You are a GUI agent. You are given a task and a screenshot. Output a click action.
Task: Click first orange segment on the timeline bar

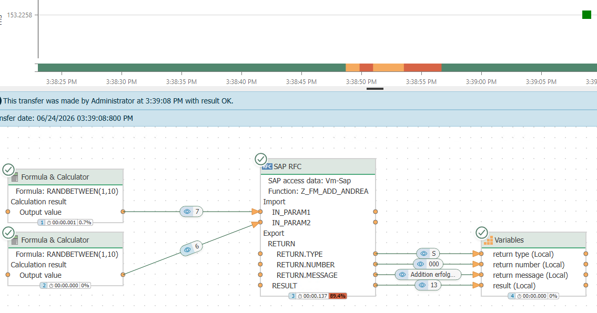[x=352, y=68]
